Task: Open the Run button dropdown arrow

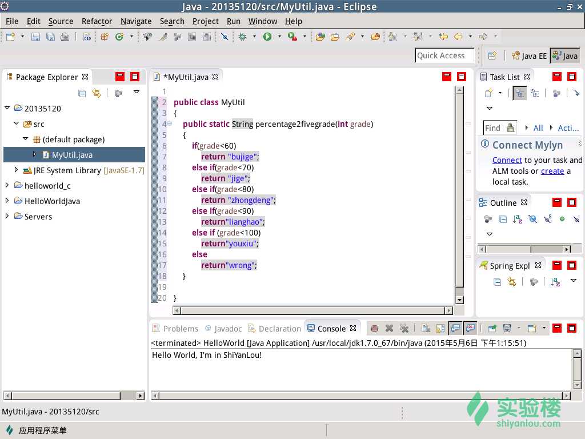Action: tap(279, 37)
